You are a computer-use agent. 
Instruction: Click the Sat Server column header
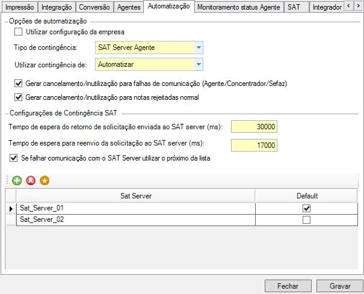coord(136,196)
